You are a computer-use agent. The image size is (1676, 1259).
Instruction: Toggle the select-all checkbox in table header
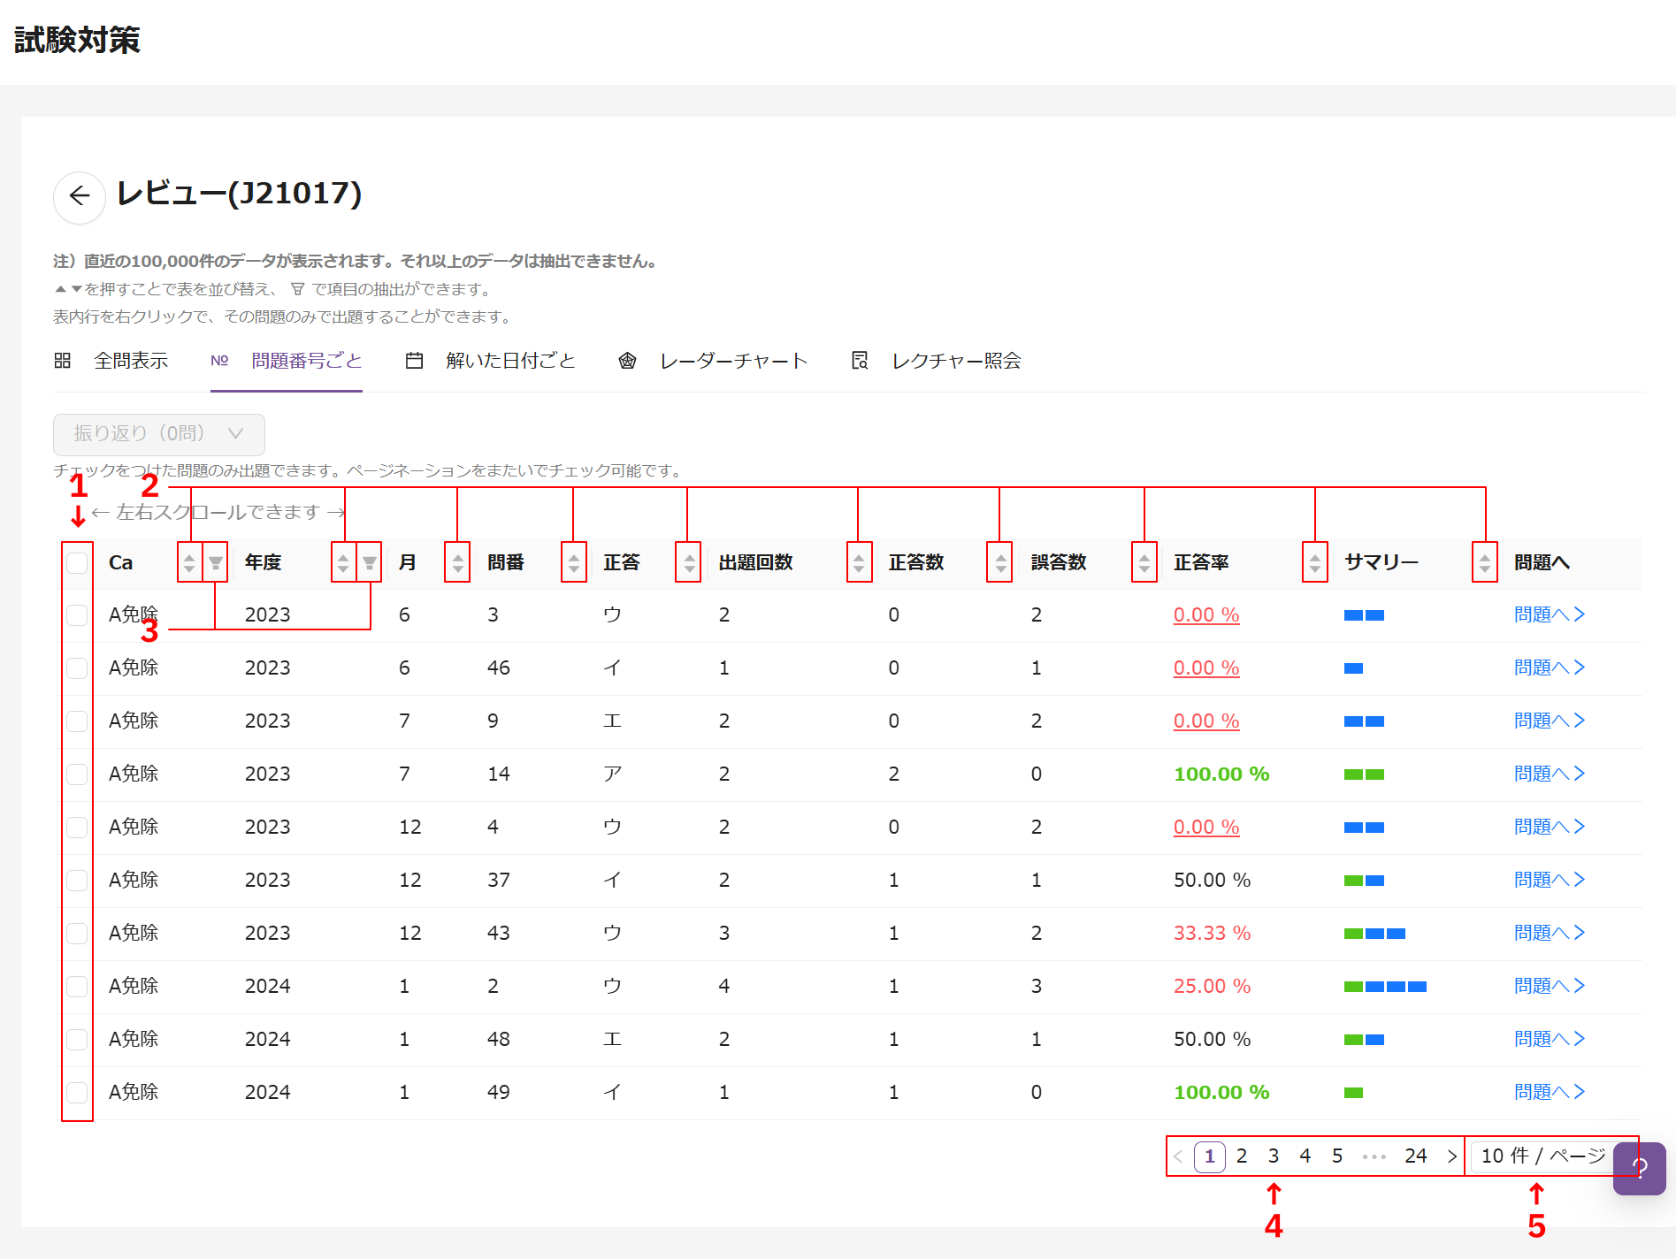click(77, 562)
